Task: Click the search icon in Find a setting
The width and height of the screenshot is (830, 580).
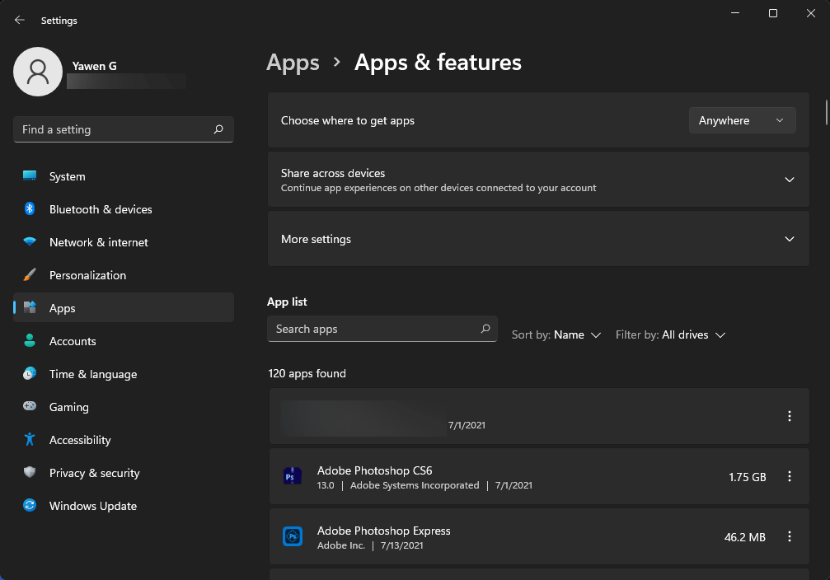Action: click(x=218, y=129)
